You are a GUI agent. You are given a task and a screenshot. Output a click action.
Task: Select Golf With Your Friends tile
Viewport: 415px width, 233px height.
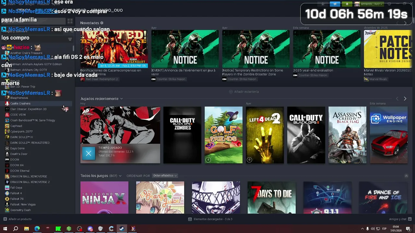(x=223, y=135)
